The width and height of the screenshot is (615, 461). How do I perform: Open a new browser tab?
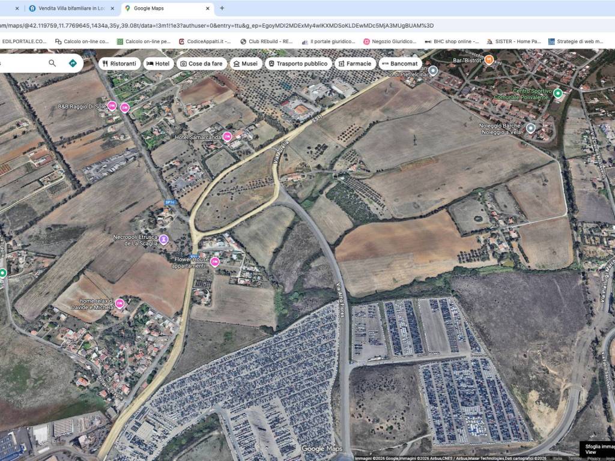[x=222, y=8]
